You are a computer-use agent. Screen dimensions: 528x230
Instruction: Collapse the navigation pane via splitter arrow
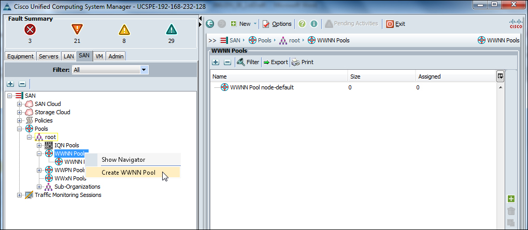(x=200, y=18)
